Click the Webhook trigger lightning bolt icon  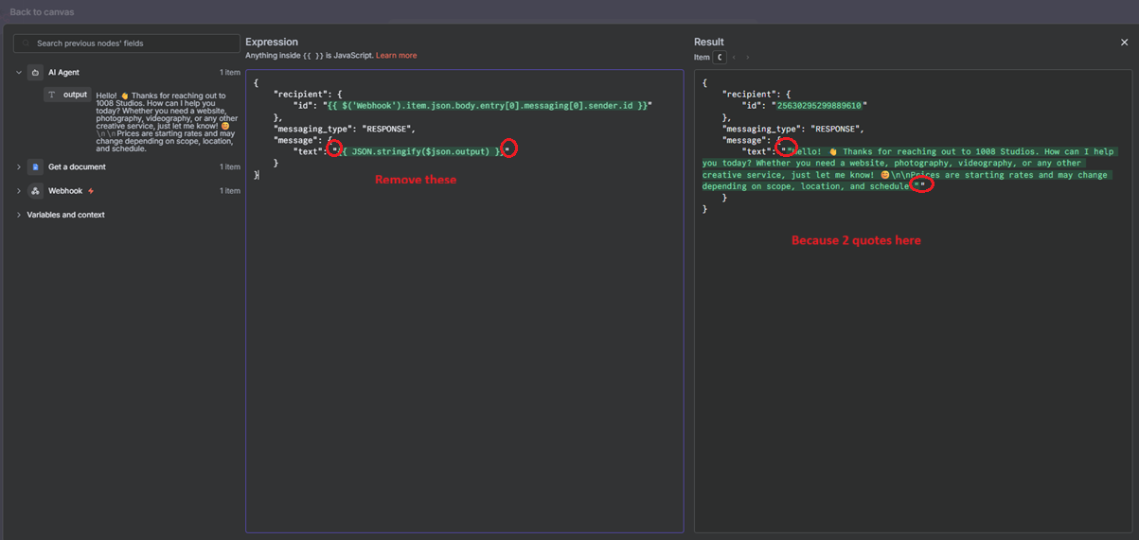pyautogui.click(x=91, y=191)
